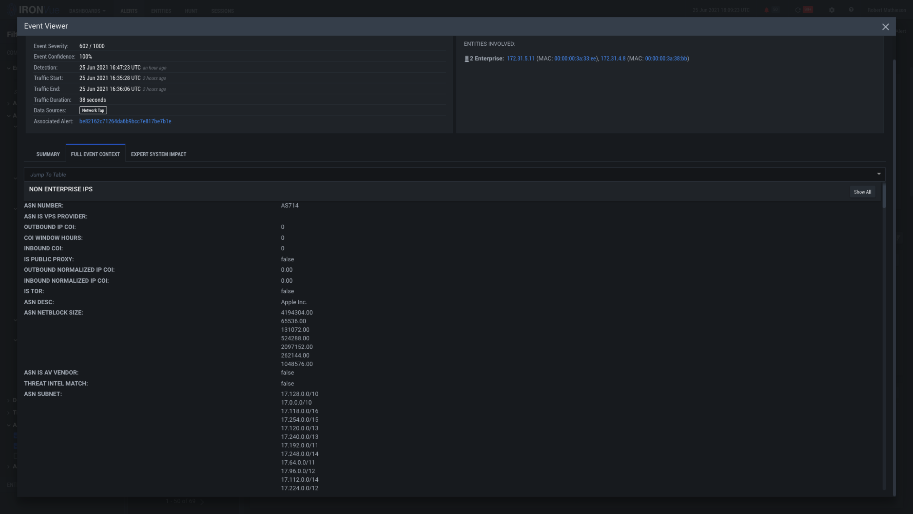Switch to the Expert System Impact tab

(x=159, y=154)
